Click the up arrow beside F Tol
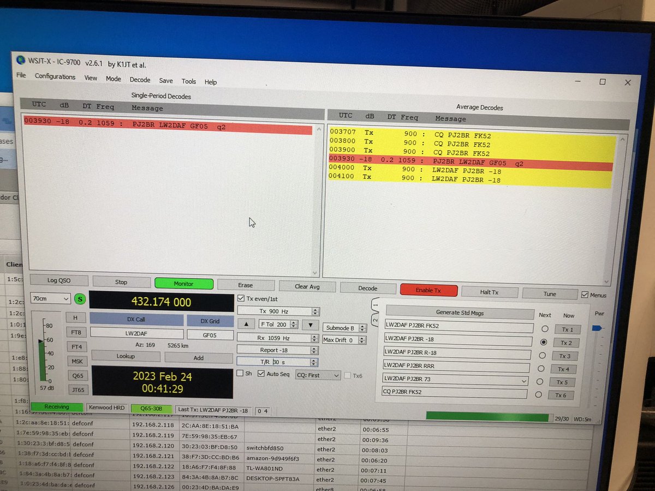655x491 pixels. tap(245, 324)
